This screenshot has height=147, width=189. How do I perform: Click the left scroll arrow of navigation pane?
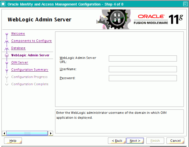click(x=4, y=133)
